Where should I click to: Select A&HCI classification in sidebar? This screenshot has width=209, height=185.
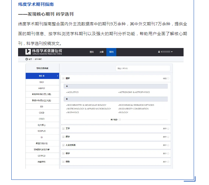tap(42, 88)
